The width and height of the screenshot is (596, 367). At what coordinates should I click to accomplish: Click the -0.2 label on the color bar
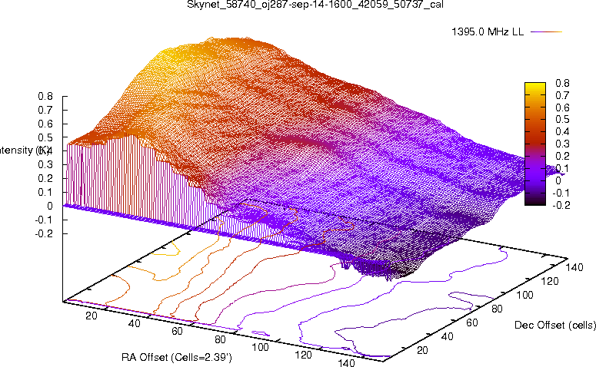[x=561, y=205]
